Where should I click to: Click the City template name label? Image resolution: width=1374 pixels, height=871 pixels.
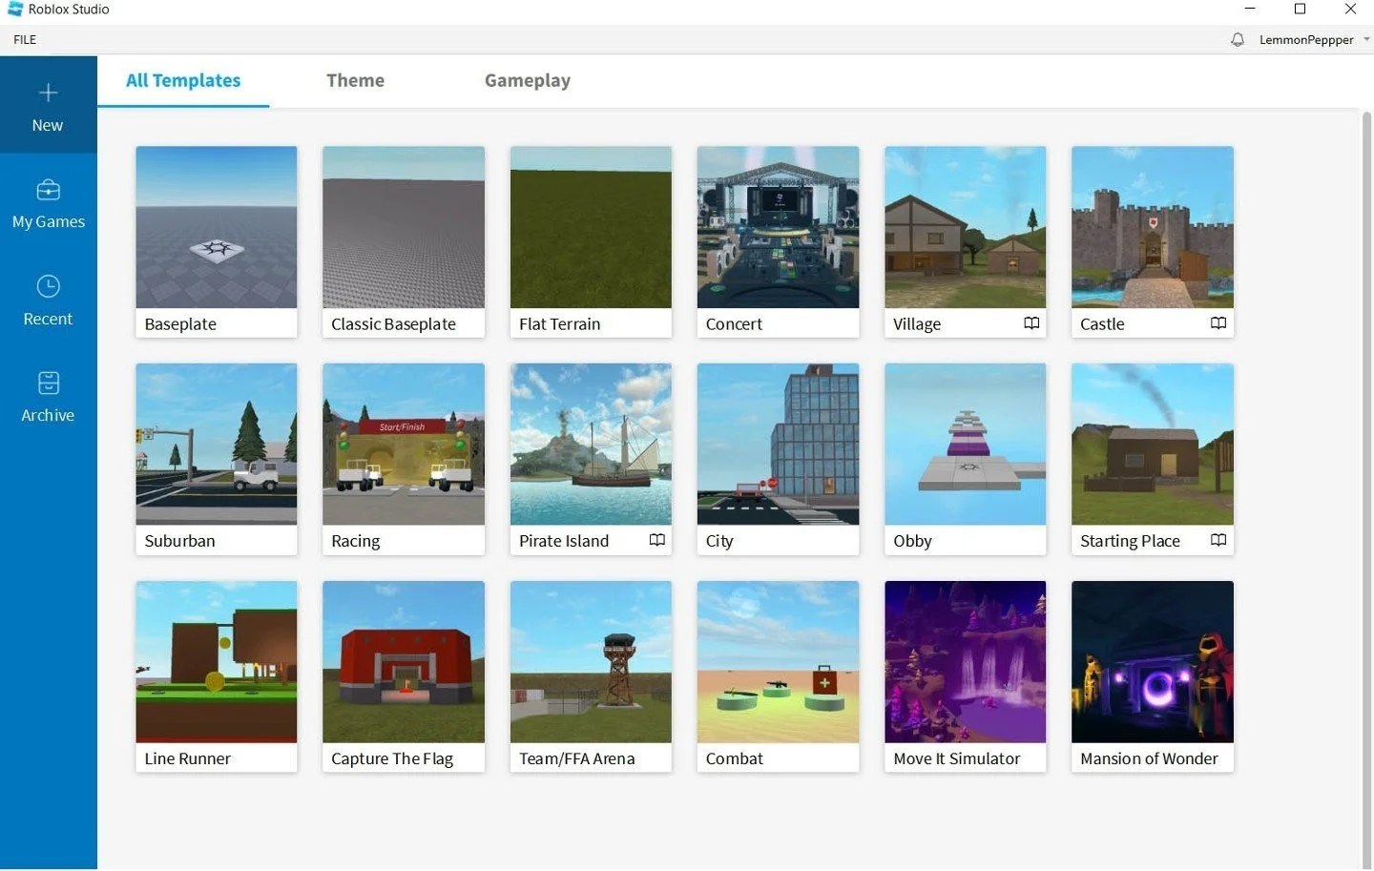pyautogui.click(x=719, y=541)
